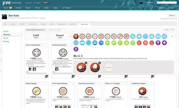Open Content in navigation bar
Viewport: 179px width, 108px height.
[x=18, y=8]
